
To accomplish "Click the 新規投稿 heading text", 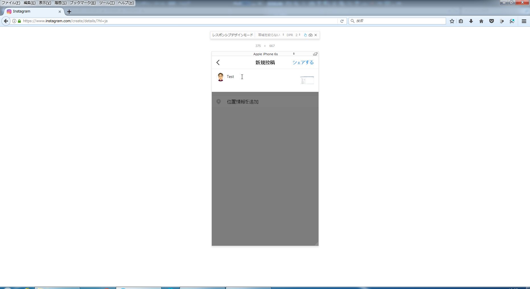I will coord(265,63).
